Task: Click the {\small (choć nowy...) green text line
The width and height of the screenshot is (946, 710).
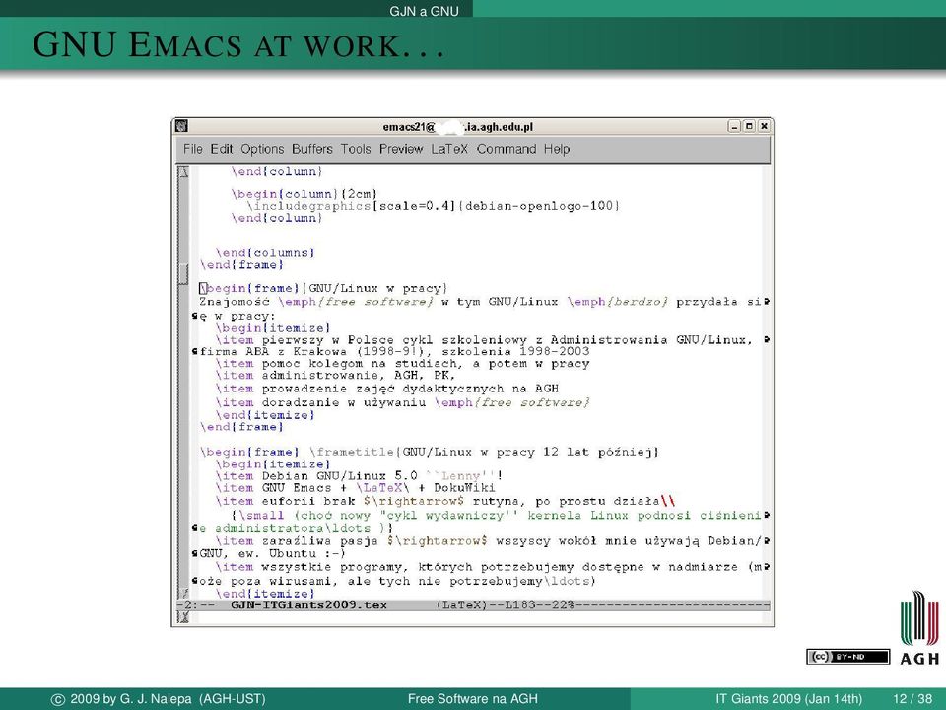Action: pyautogui.click(x=496, y=516)
